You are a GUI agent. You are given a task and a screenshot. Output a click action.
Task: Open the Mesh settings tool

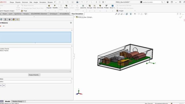(66, 7)
